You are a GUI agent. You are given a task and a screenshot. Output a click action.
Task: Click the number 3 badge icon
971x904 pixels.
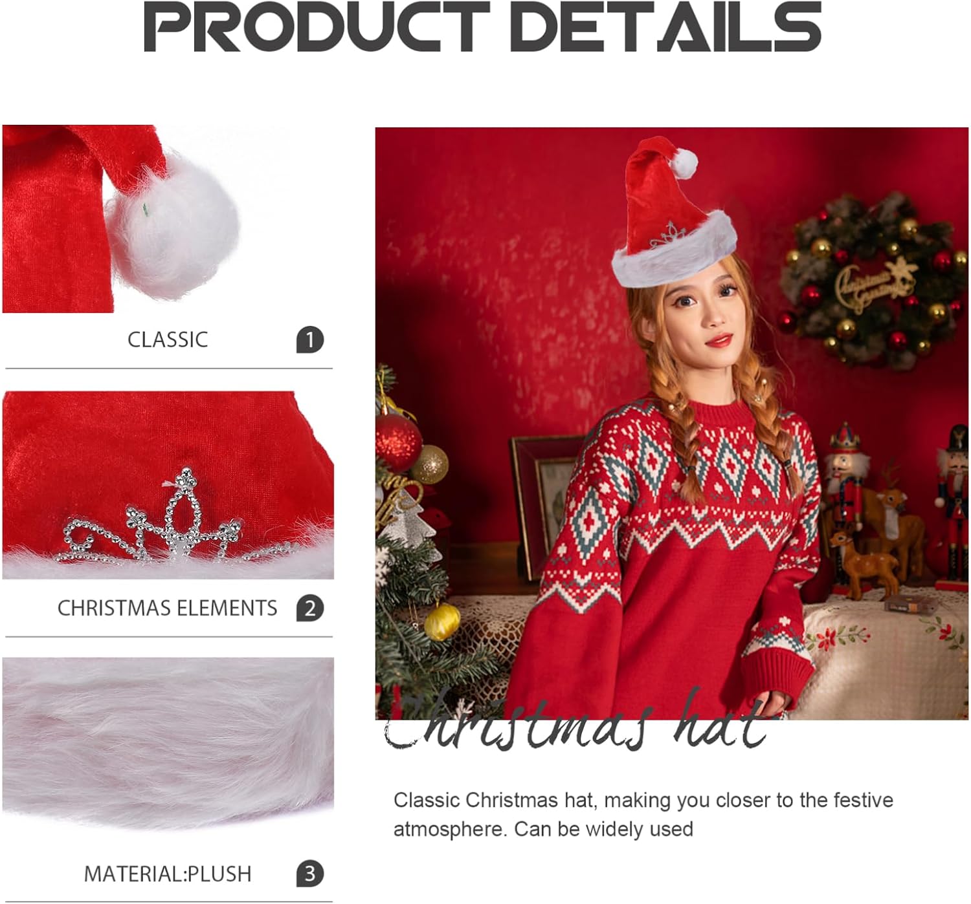click(310, 874)
